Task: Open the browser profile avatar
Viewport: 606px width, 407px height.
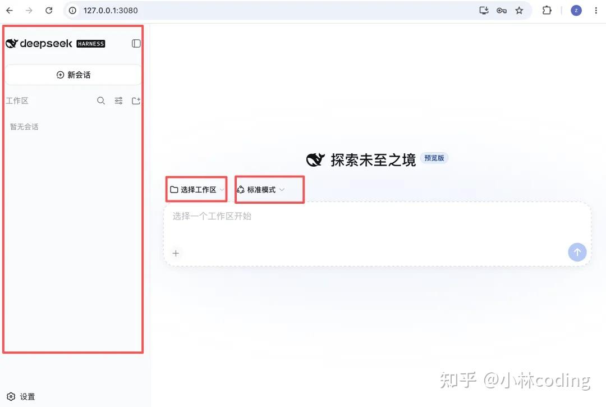Action: click(x=576, y=11)
